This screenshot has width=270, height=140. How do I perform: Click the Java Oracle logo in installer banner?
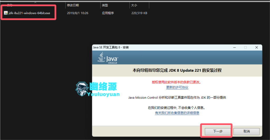point(108,58)
